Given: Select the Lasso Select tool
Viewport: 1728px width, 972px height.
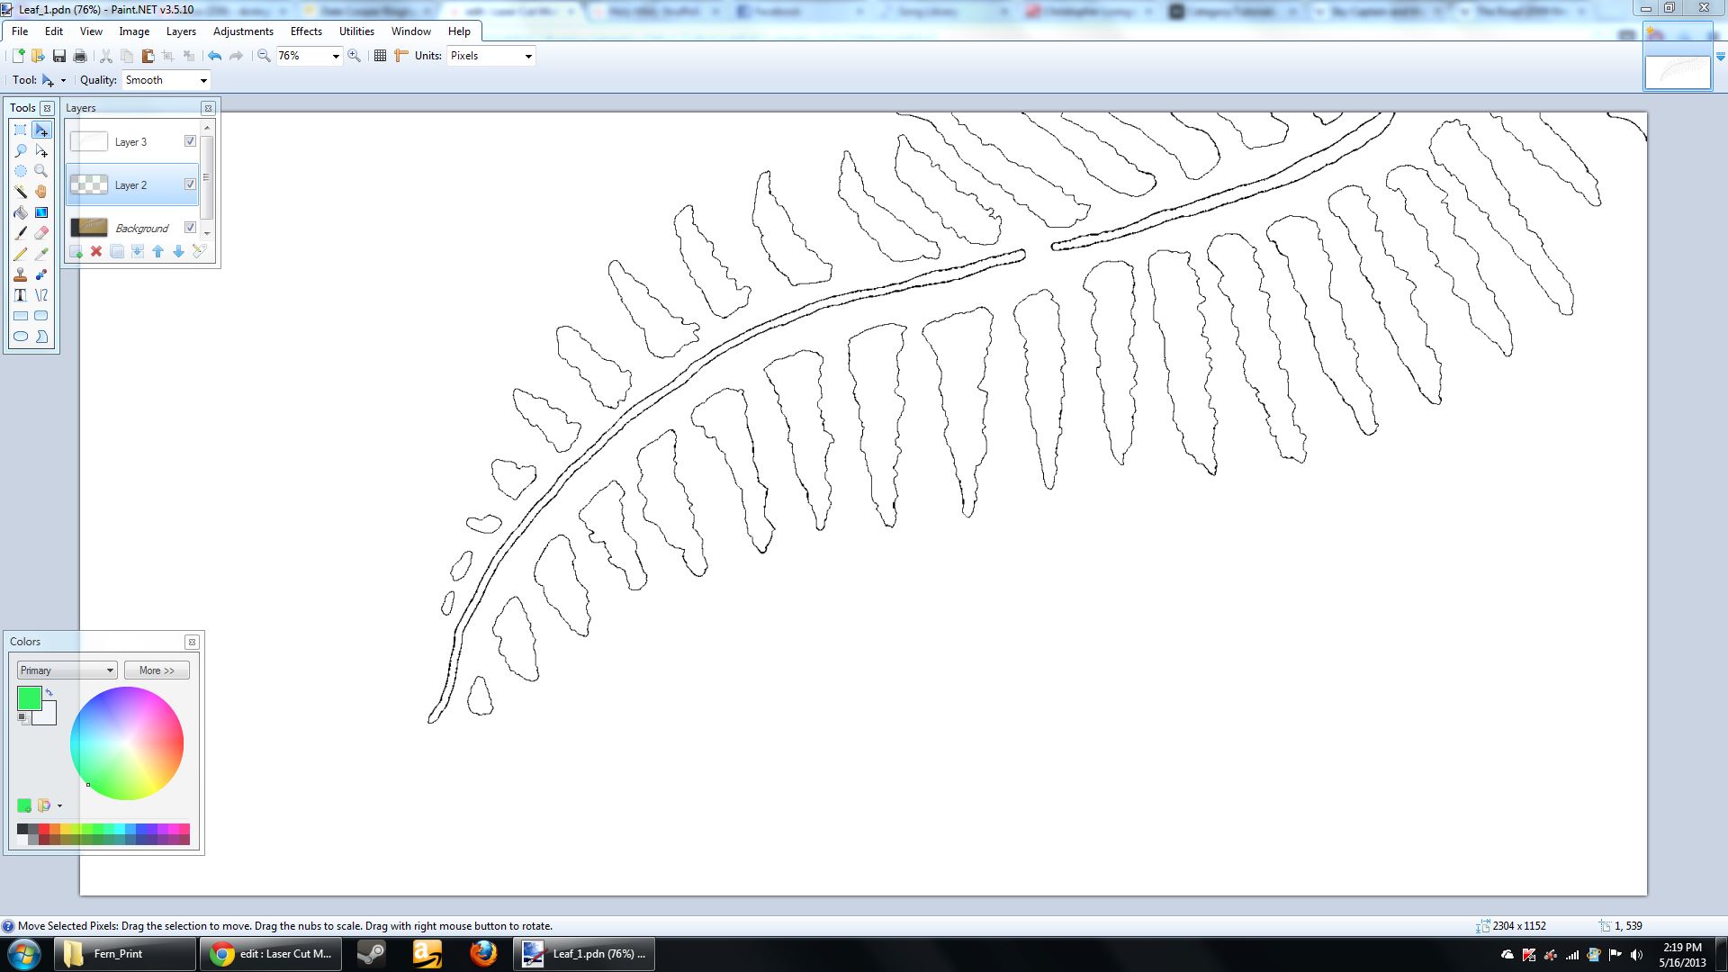Looking at the screenshot, I should 21,150.
